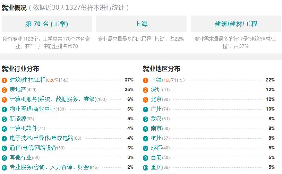282x174 pixels.
Task: Click rank badge 6 beside 南京
Action: click(x=145, y=129)
